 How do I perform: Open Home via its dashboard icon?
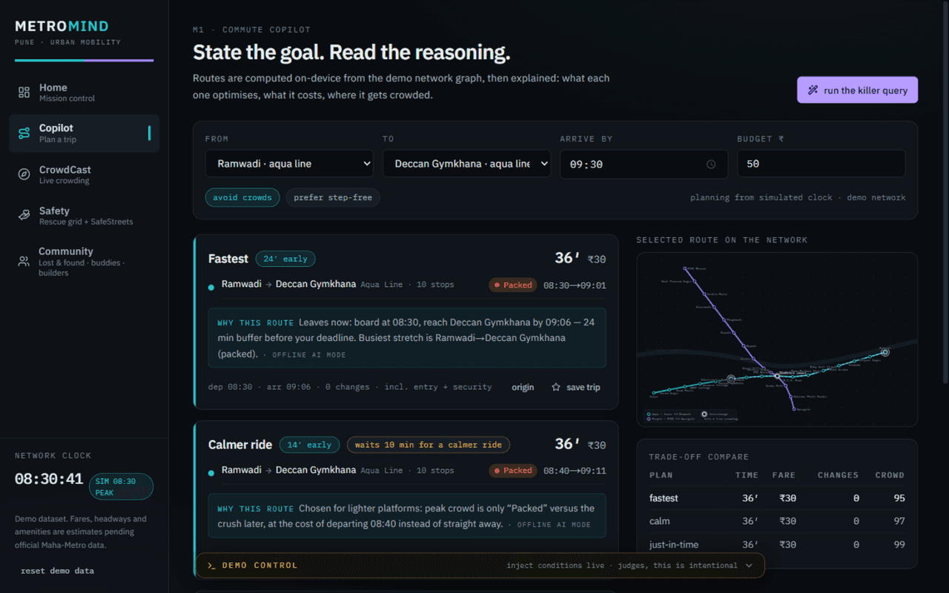click(24, 93)
